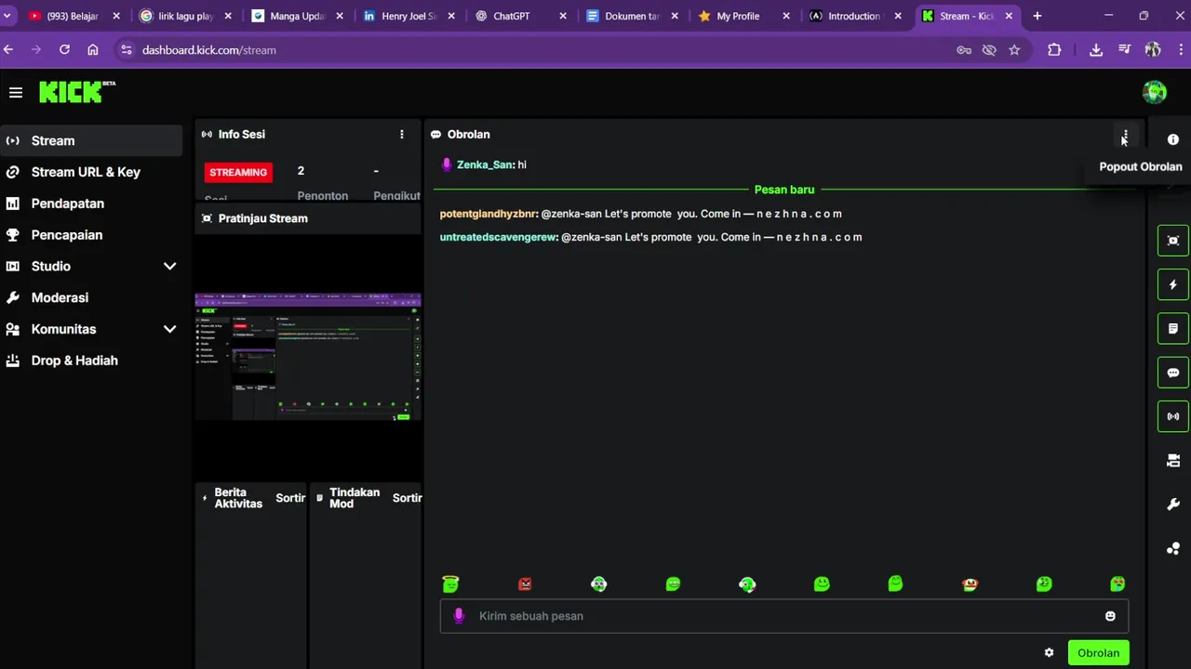Open site information icon in address bar
Screen dimensions: 1191x669
[x=127, y=50]
